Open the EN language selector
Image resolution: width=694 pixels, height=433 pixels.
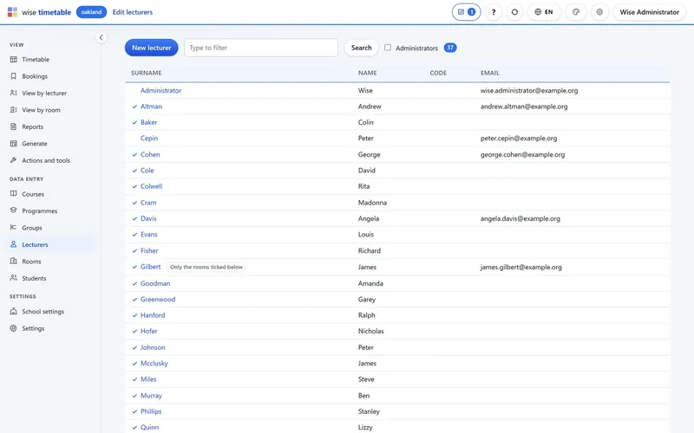pos(544,12)
